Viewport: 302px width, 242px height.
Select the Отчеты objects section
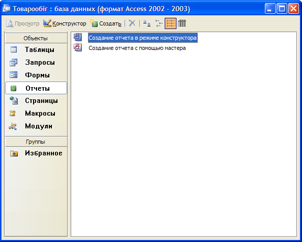(x=36, y=88)
